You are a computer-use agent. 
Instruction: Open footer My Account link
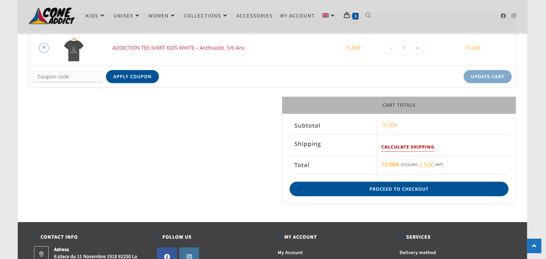(290, 253)
